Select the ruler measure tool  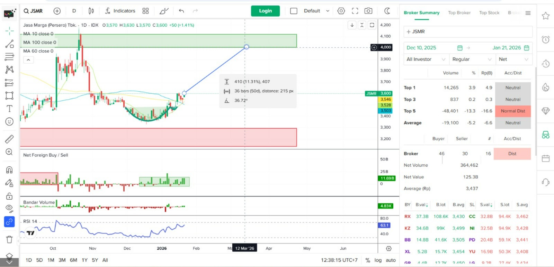pos(9,139)
